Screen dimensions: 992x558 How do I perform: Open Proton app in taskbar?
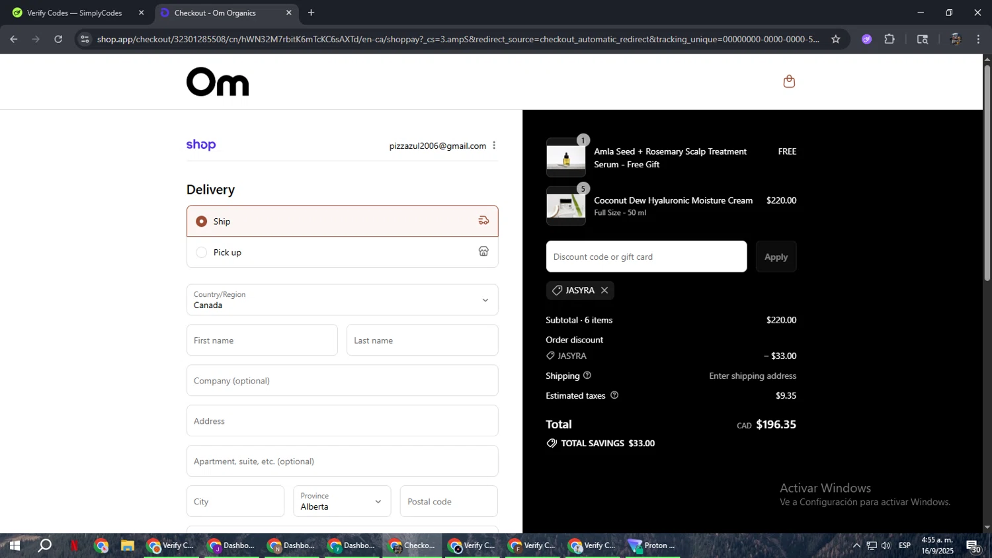pos(652,545)
